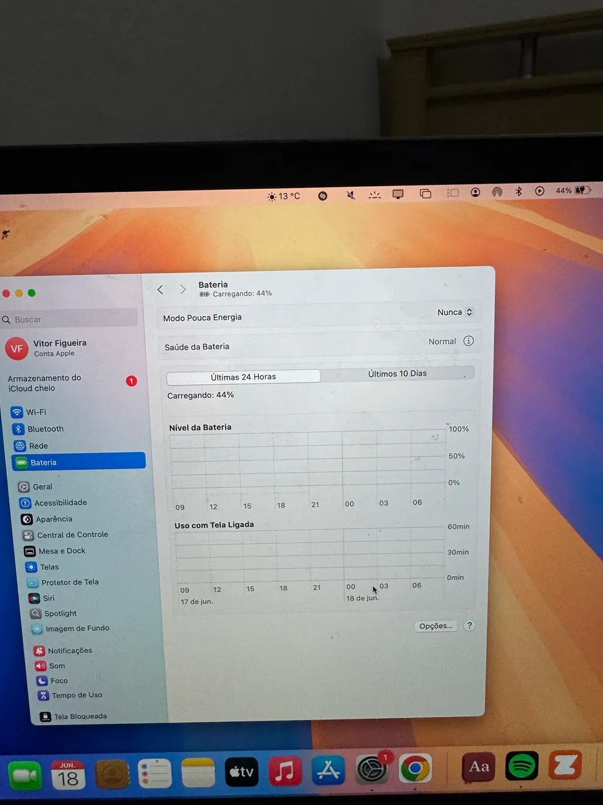Select Bateria in the sidebar
The width and height of the screenshot is (603, 805).
tap(79, 462)
